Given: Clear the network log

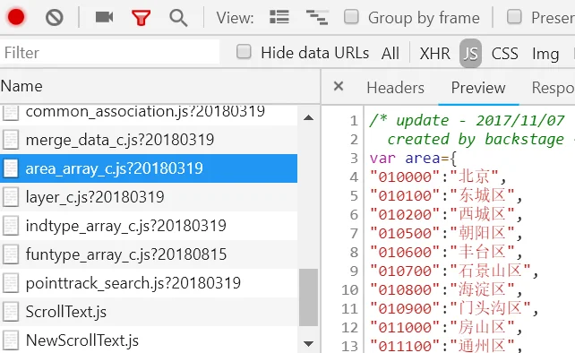Looking at the screenshot, I should coord(55,17).
